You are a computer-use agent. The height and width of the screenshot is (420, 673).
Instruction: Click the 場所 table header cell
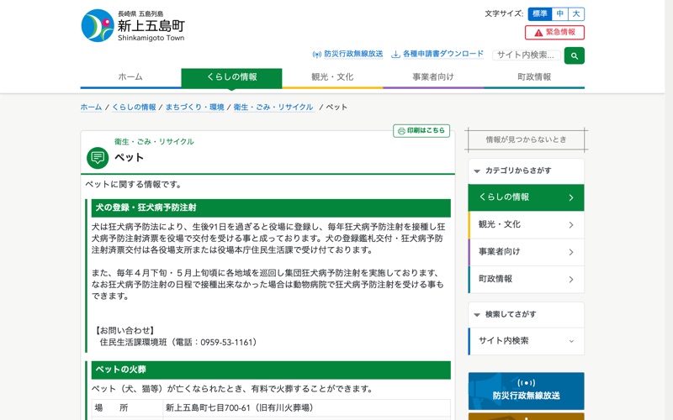(x=127, y=408)
